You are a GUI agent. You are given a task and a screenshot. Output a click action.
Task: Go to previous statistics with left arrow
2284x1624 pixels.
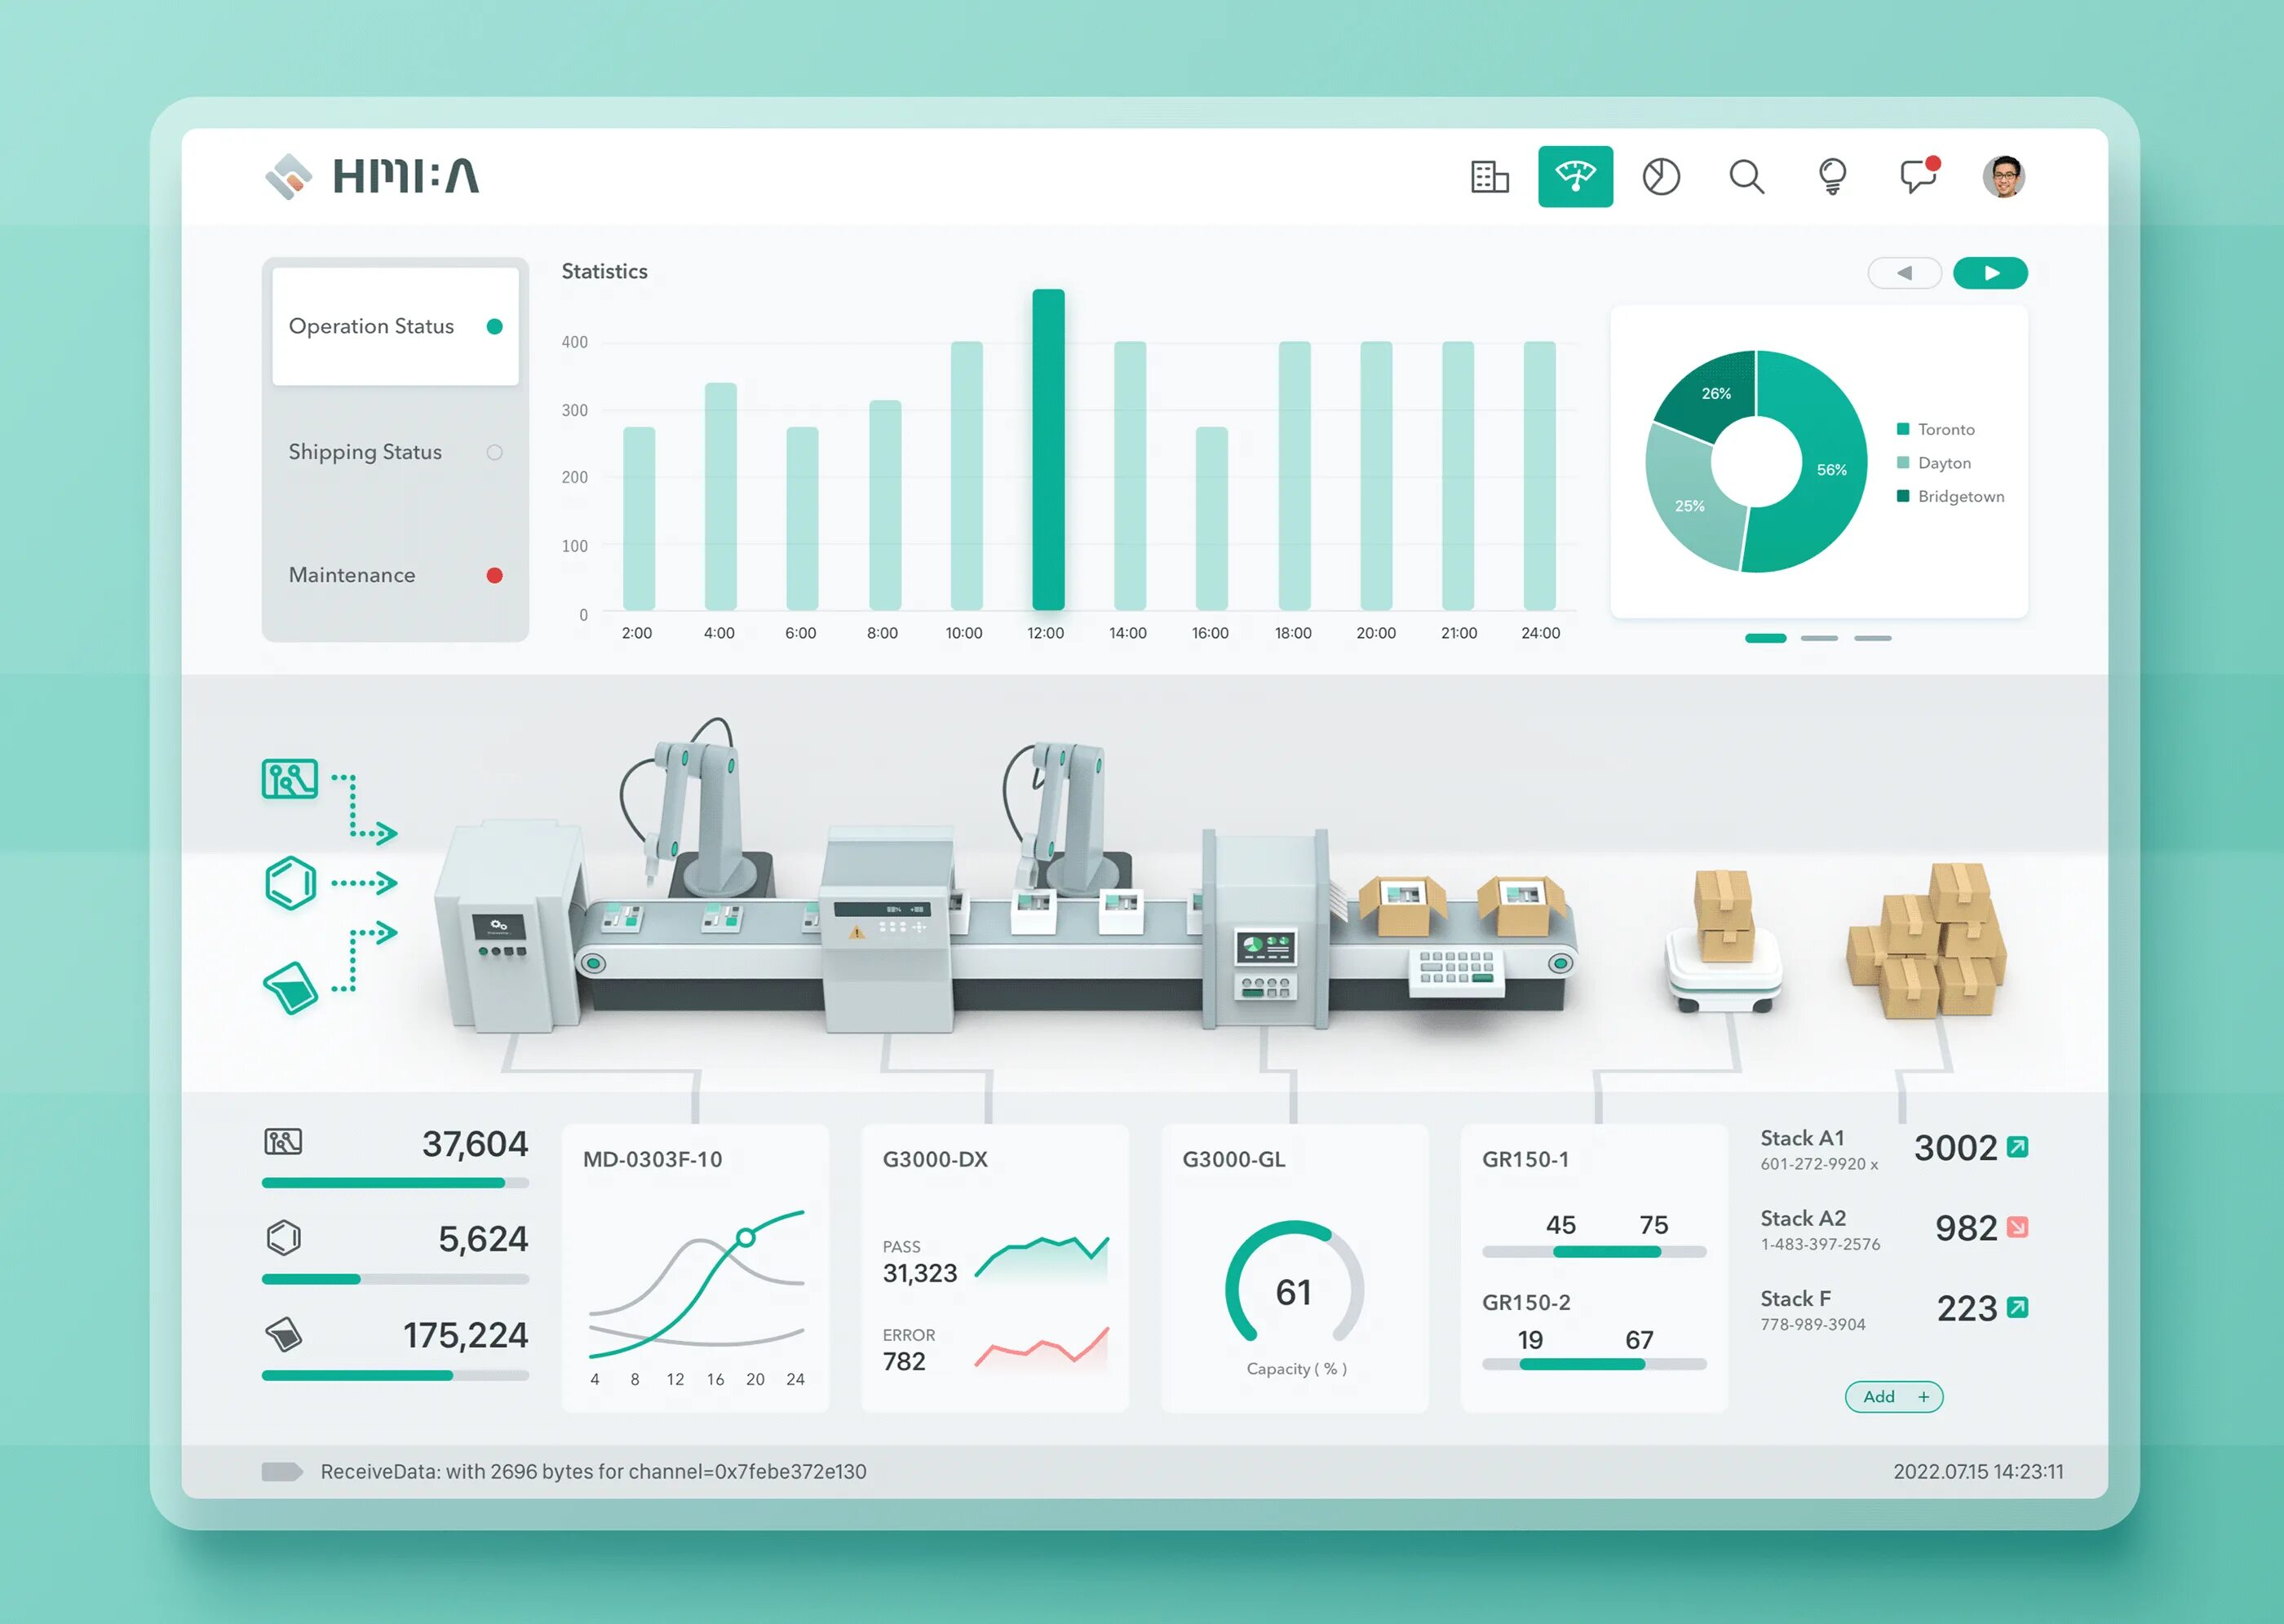[x=1904, y=273]
